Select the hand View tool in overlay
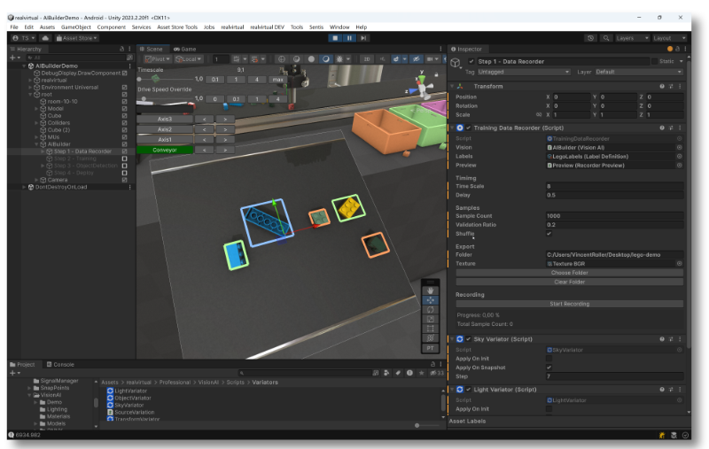The image size is (709, 449). (430, 290)
